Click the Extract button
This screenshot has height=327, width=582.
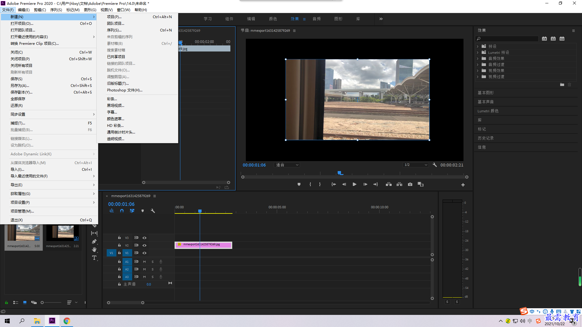[399, 184]
